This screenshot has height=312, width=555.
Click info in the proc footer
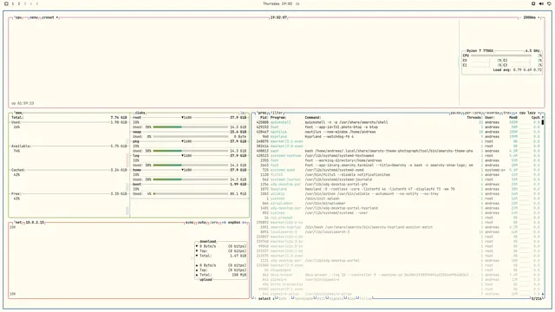[283, 298]
